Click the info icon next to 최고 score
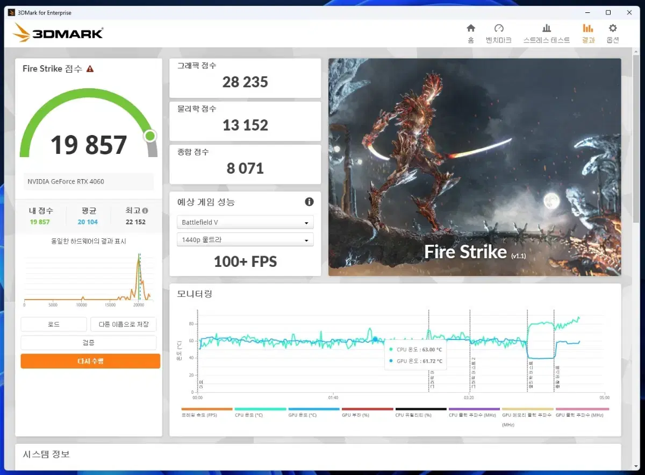Viewport: 645px width, 475px height. click(145, 211)
